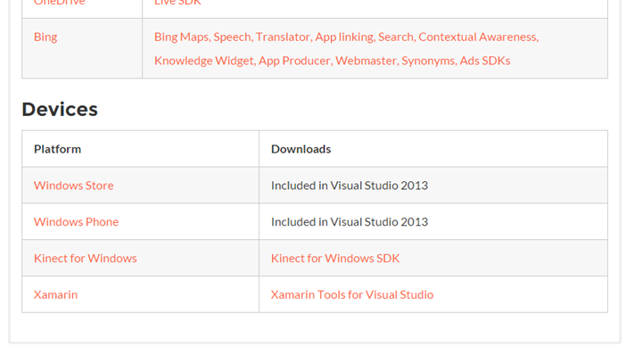
Task: Select the Platform column header
Action: click(x=57, y=149)
